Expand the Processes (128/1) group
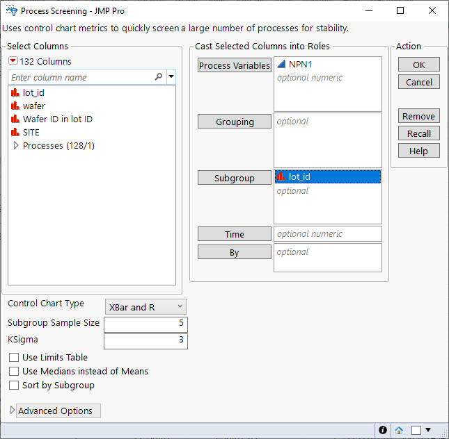 pyautogui.click(x=16, y=145)
